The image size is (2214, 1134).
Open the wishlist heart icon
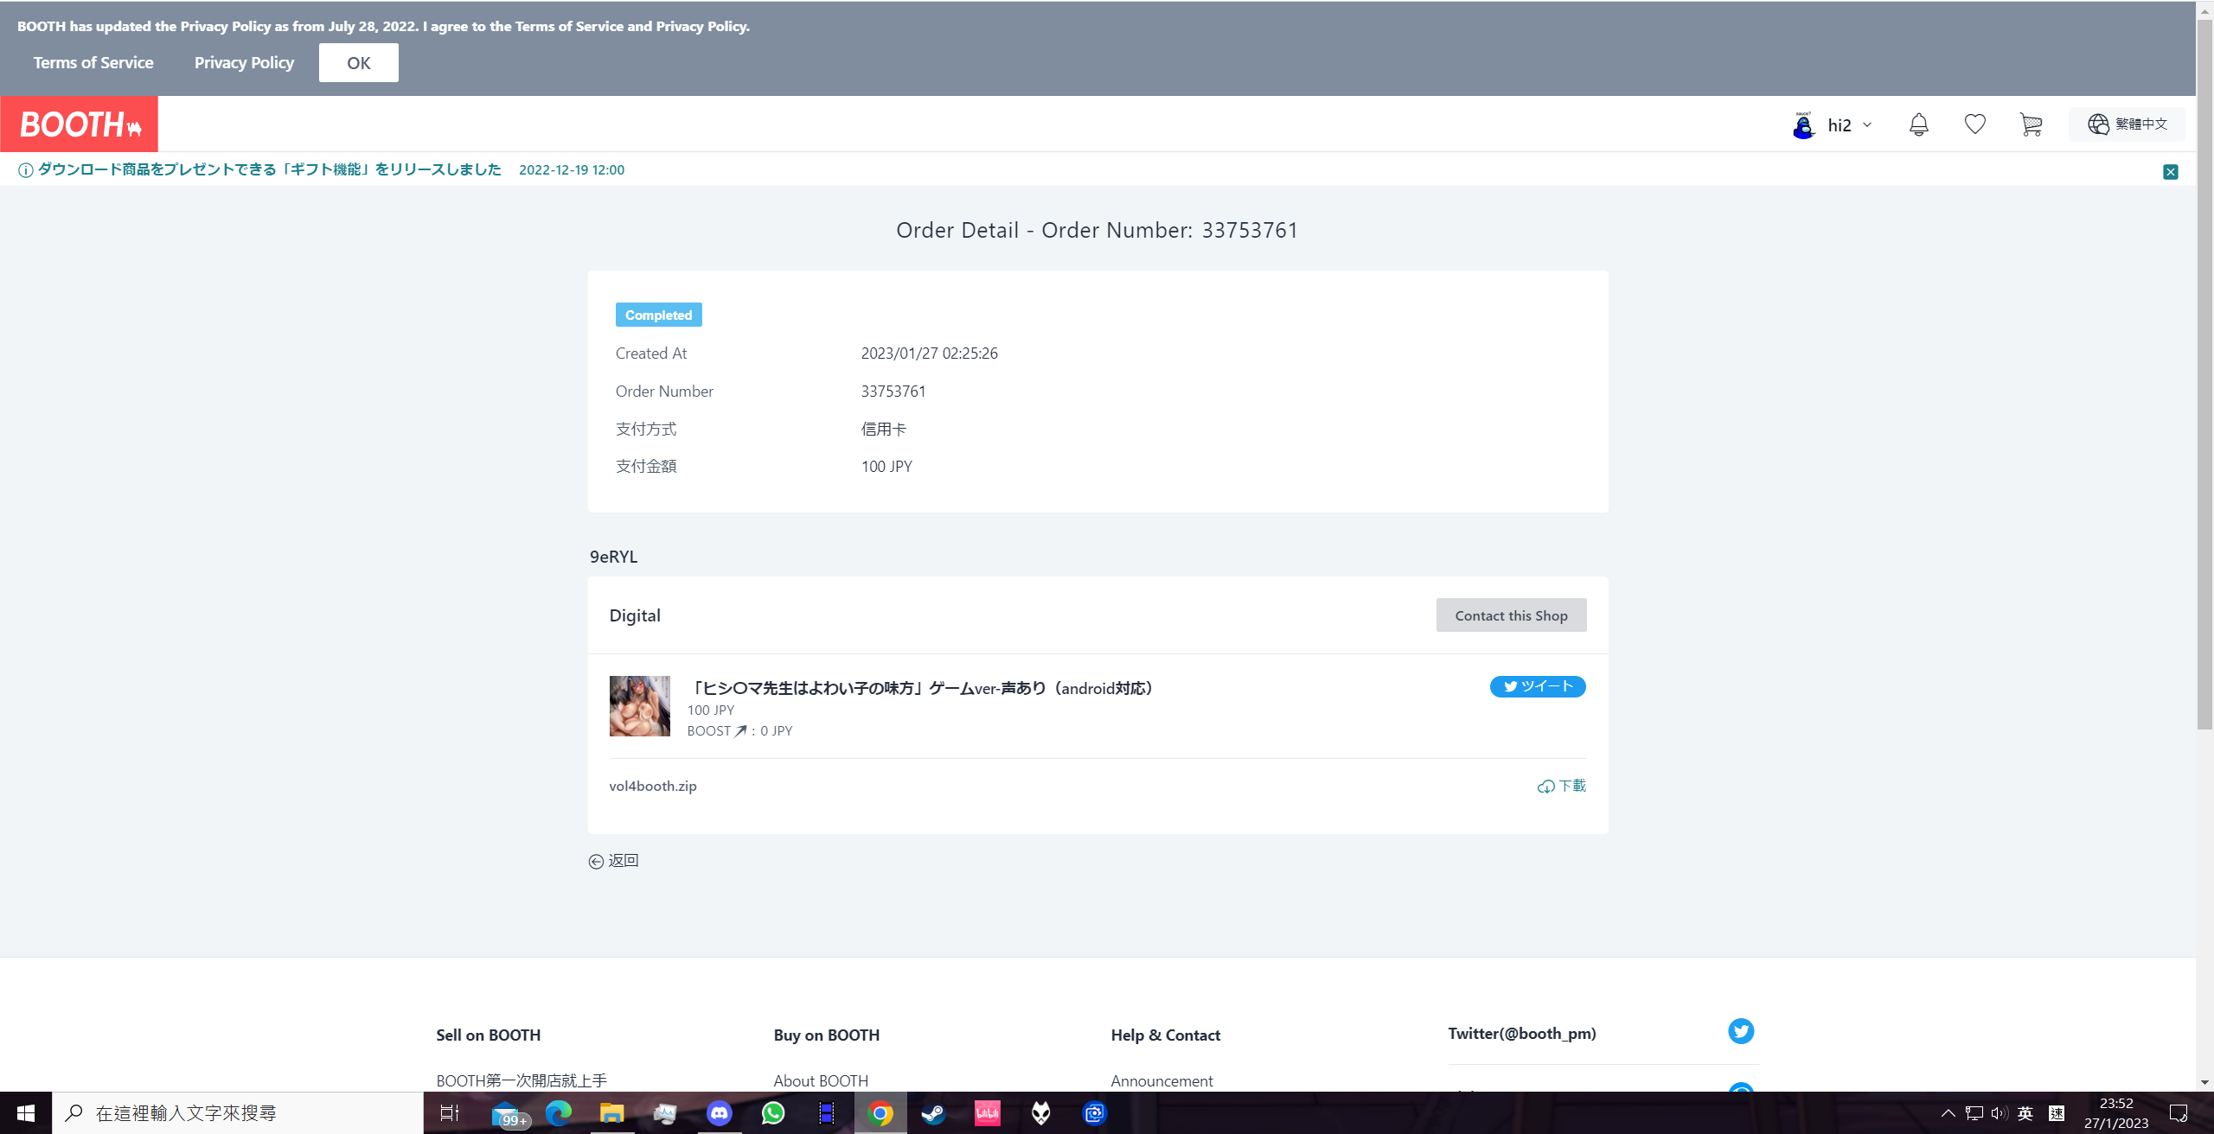1974,124
